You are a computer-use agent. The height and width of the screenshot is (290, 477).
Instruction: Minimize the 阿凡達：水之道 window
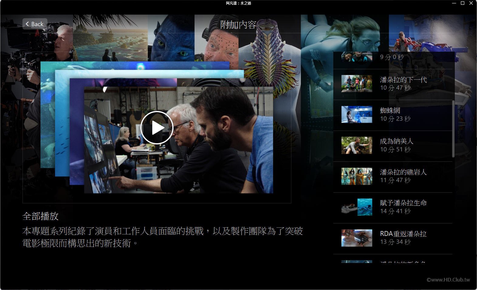(x=454, y=3)
